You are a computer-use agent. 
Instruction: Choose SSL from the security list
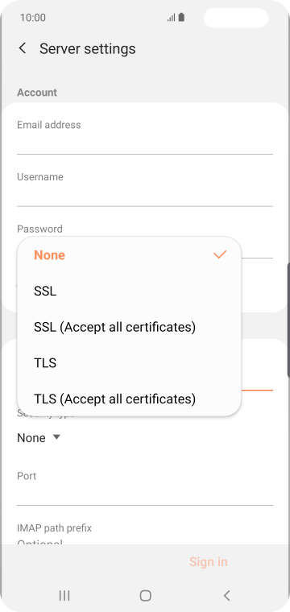129,292
